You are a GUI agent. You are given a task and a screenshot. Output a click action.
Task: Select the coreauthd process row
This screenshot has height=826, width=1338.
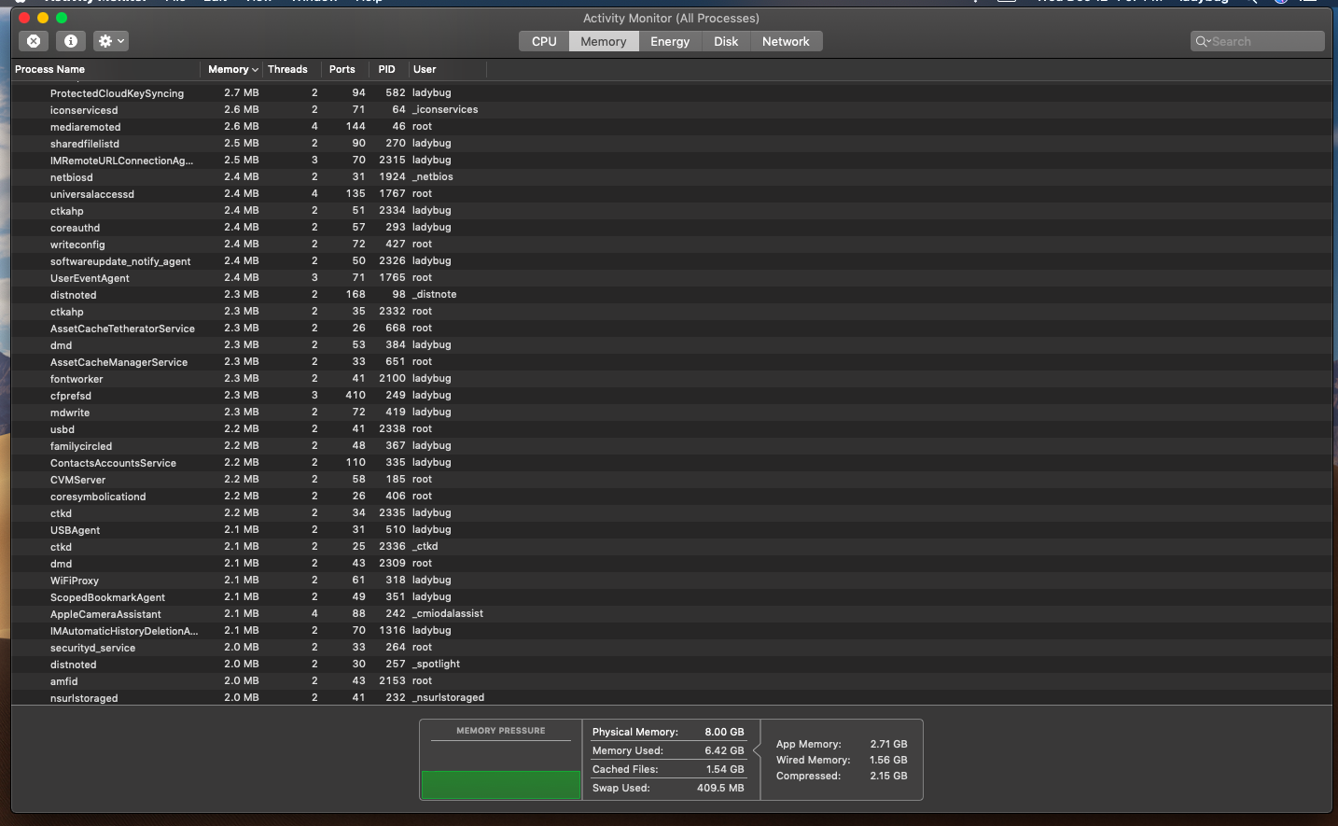click(x=671, y=228)
